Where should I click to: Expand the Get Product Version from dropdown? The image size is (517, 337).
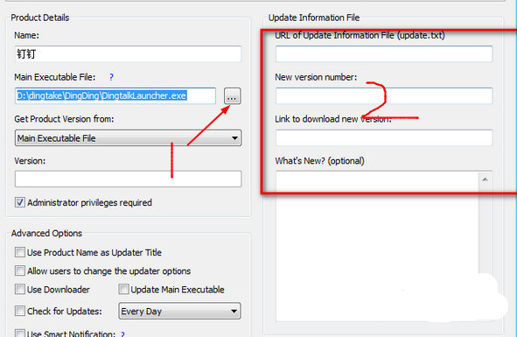point(128,138)
